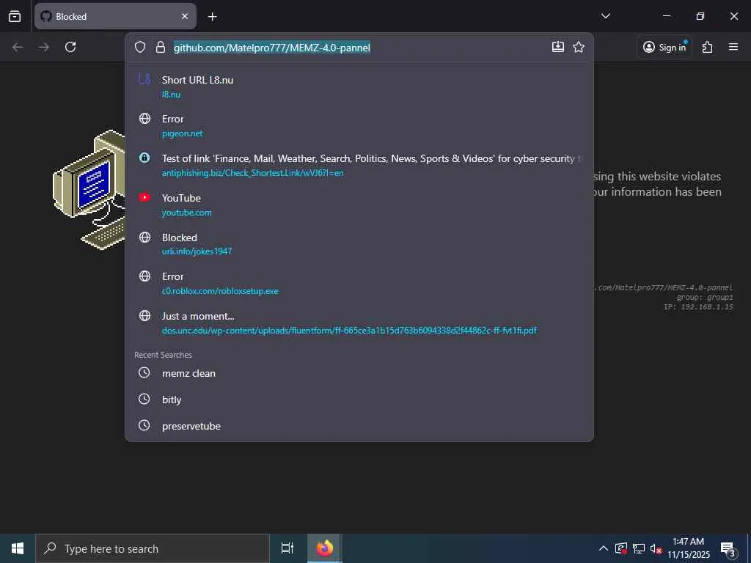
Task: Open the Firefox View icon
Action: coord(15,16)
